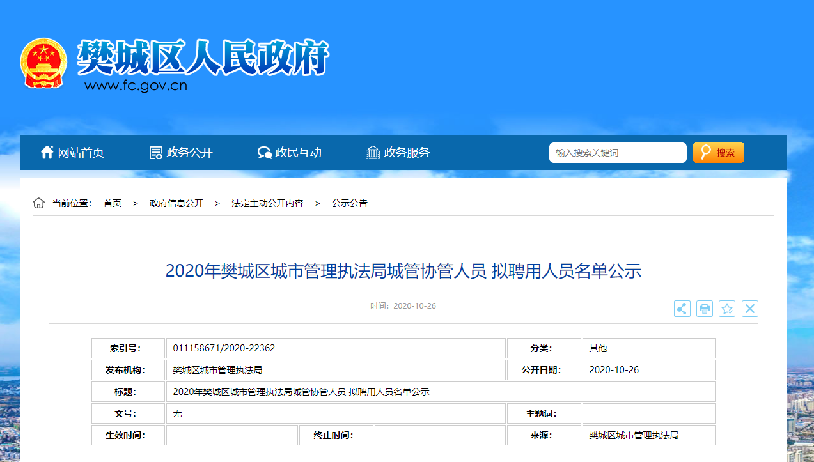The image size is (814, 462).
Task: Add page to favorites star icon
Action: pyautogui.click(x=727, y=309)
